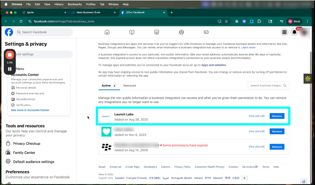Remove the Launch Labs integration
Image resolution: width=315 pixels, height=185 pixels.
point(277,116)
